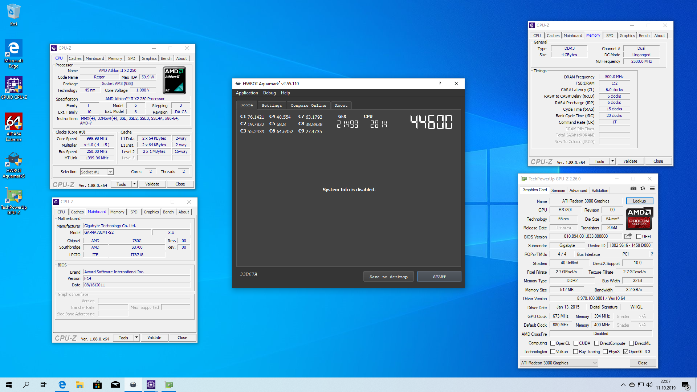The width and height of the screenshot is (697, 392).
Task: Click the motherboard Model field GA-MA78LMT-S2
Action: pyautogui.click(x=117, y=232)
